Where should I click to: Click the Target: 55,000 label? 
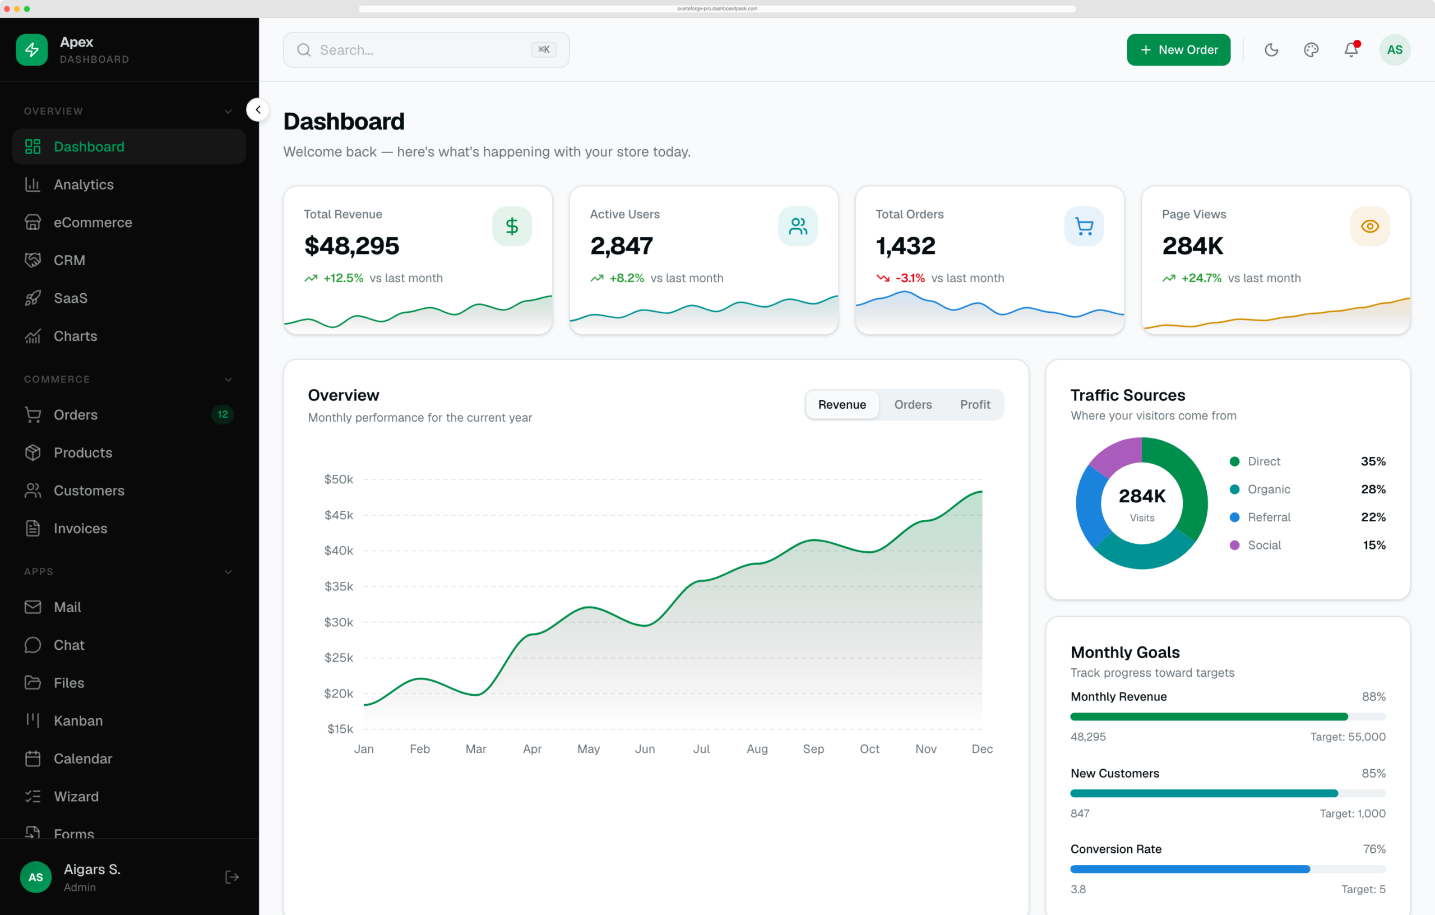pos(1348,737)
